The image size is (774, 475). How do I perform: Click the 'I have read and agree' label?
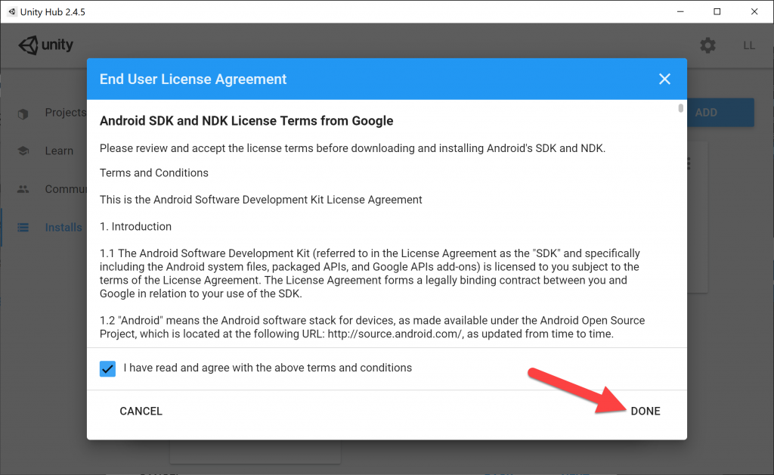pyautogui.click(x=268, y=368)
